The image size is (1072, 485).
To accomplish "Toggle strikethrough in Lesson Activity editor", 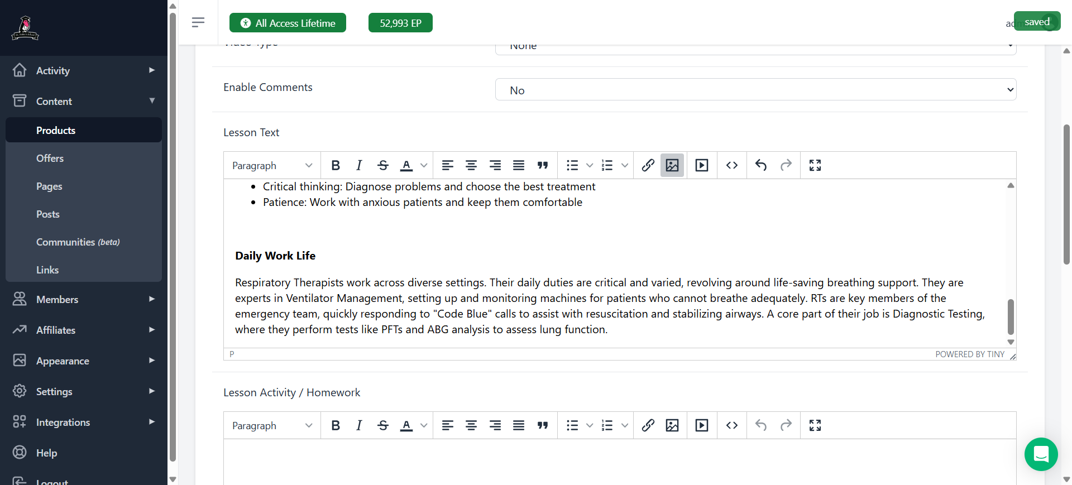I will click(383, 425).
